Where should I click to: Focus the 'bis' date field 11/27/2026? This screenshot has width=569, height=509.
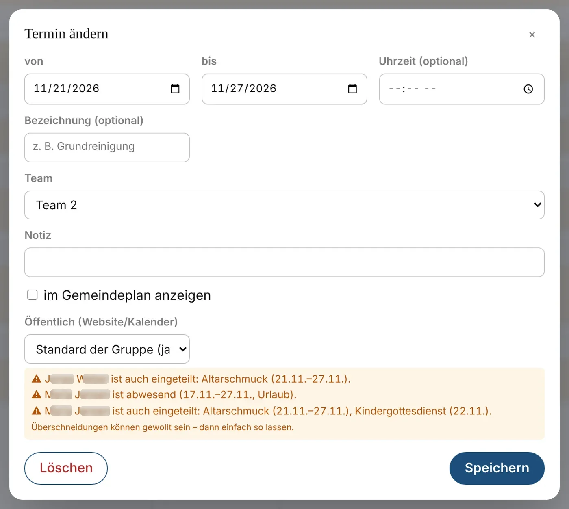(x=284, y=89)
